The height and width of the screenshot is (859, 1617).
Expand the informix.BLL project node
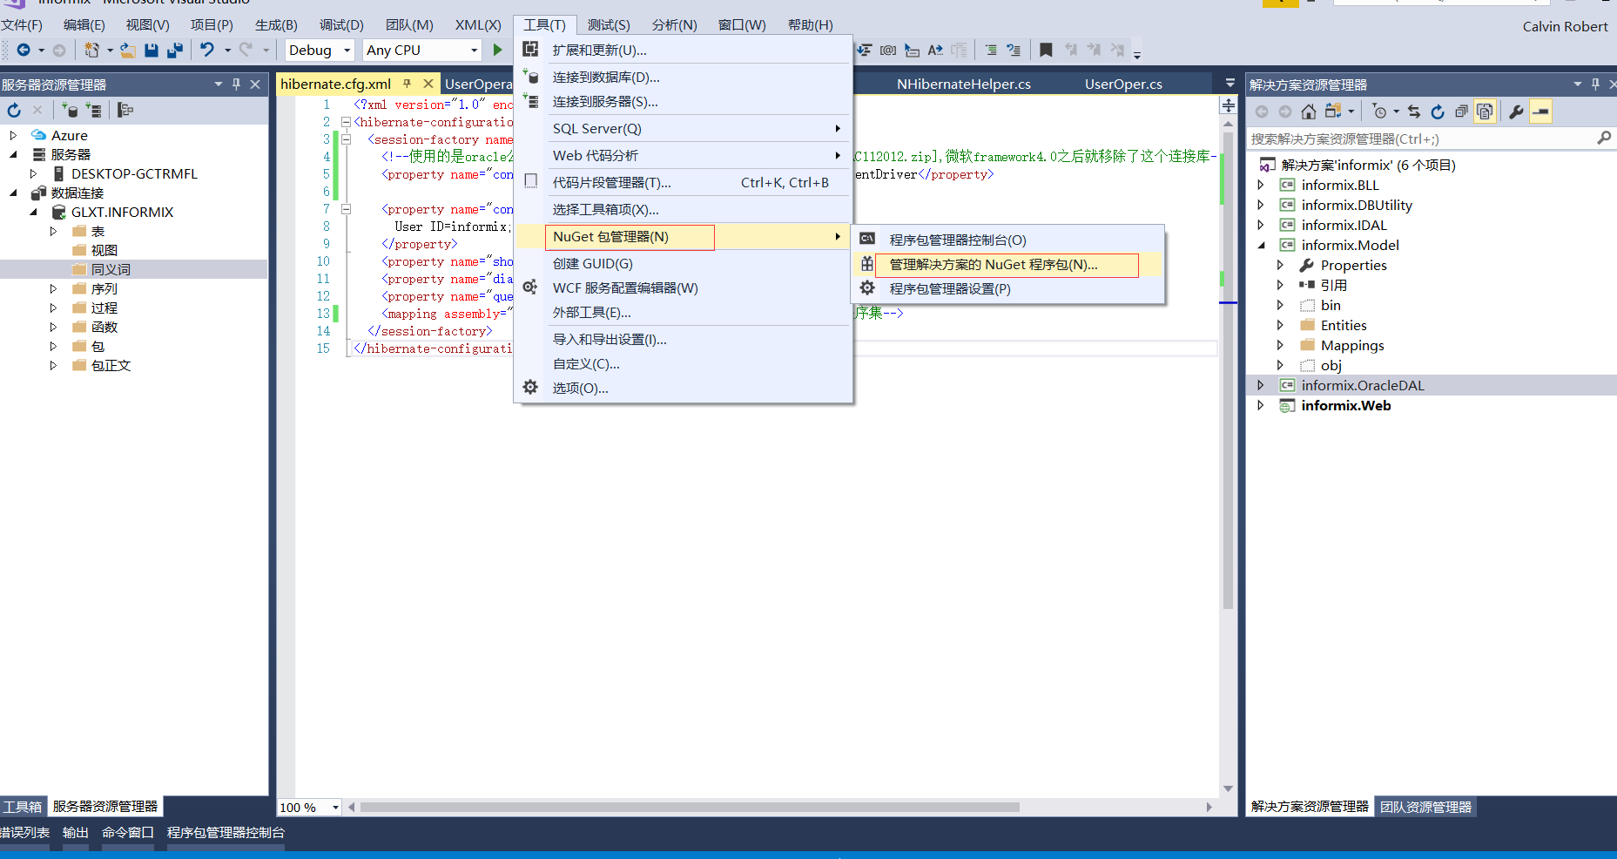pos(1261,185)
